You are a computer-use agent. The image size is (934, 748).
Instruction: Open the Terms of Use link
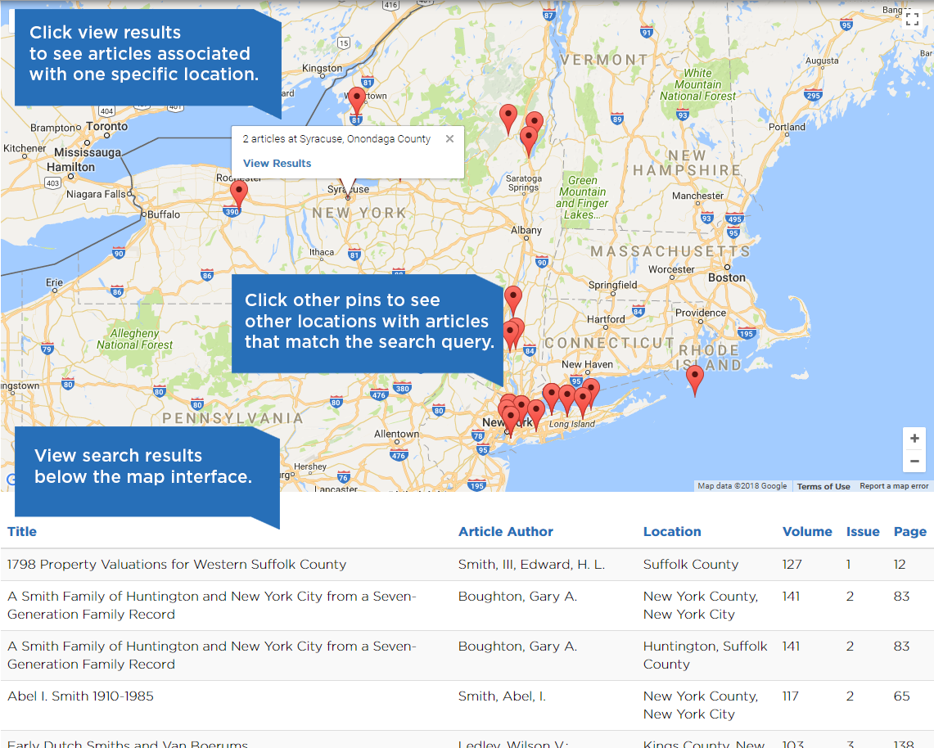[823, 486]
